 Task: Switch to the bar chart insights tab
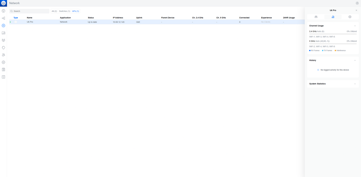pyautogui.click(x=333, y=17)
